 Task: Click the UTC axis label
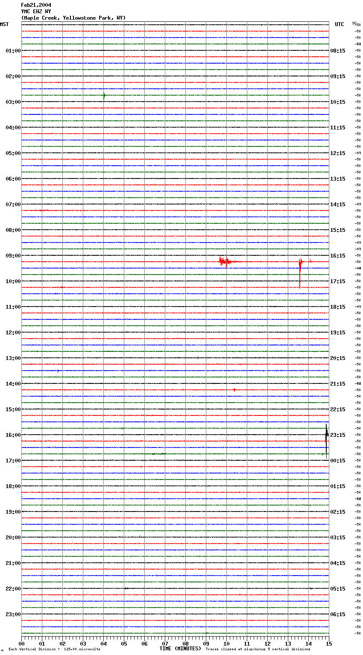coord(340,24)
